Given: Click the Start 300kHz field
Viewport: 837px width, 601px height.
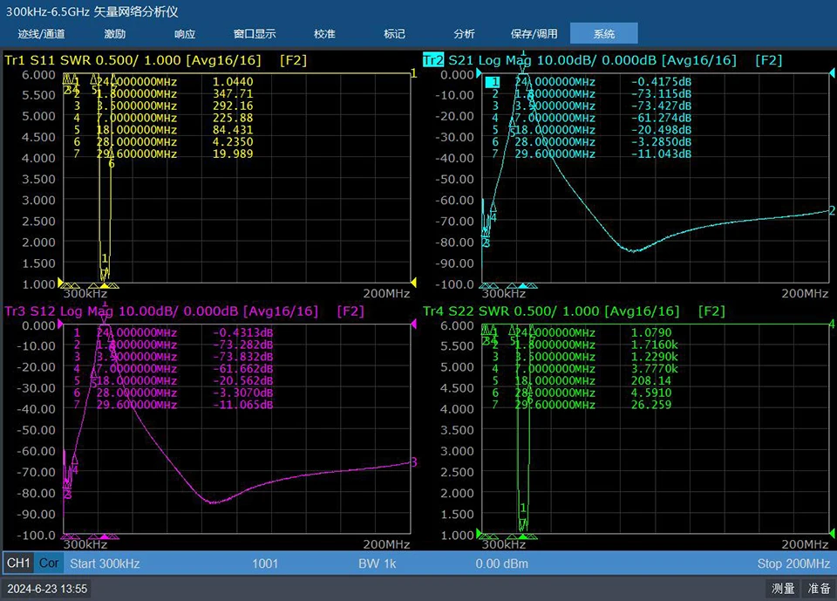Looking at the screenshot, I should (x=105, y=563).
